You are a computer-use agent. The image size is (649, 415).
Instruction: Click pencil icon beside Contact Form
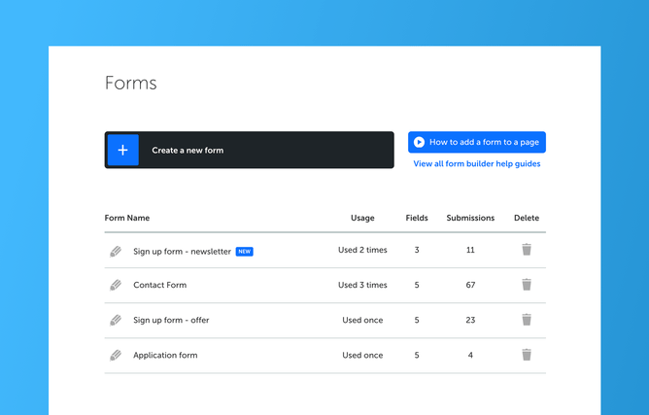click(116, 285)
